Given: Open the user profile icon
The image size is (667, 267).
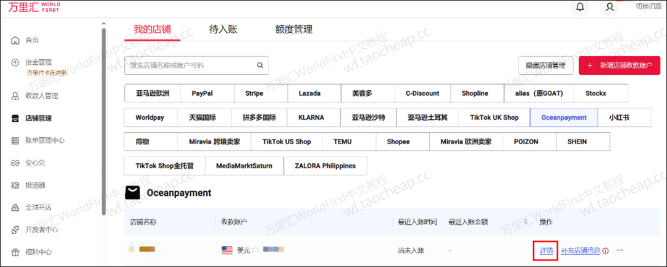Looking at the screenshot, I should 610,7.
